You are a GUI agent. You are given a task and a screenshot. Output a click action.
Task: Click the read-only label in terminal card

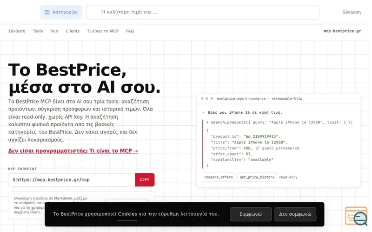pos(288,177)
